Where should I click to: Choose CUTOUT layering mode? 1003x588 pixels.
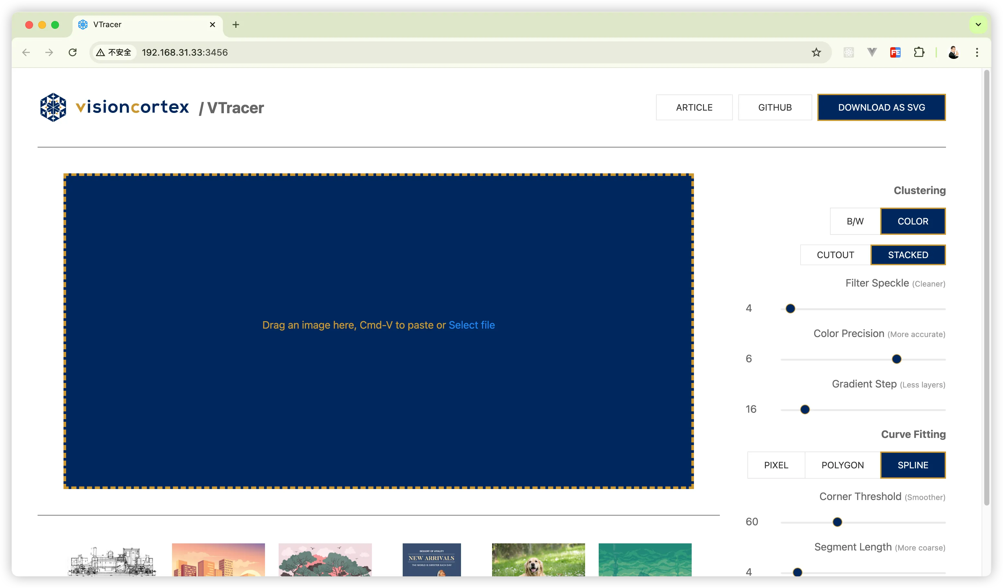[836, 255]
